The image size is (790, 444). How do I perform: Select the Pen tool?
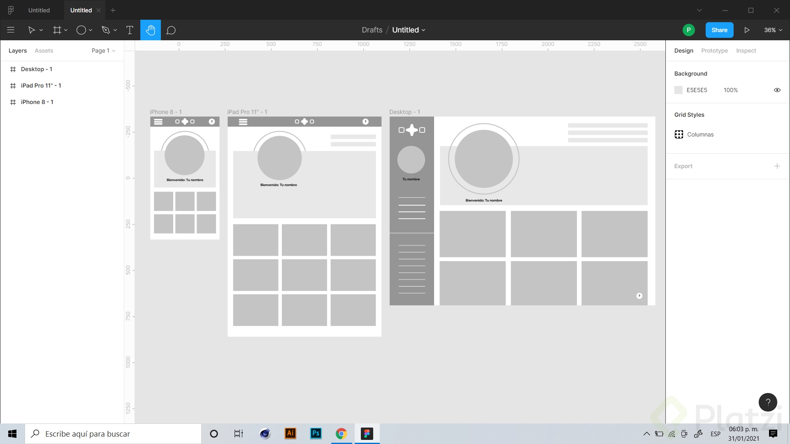(x=106, y=30)
